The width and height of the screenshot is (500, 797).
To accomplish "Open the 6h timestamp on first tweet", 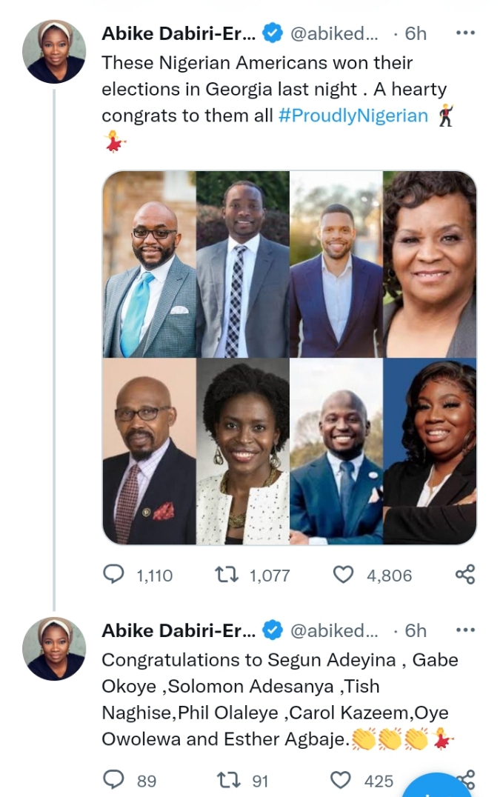I will pyautogui.click(x=416, y=33).
